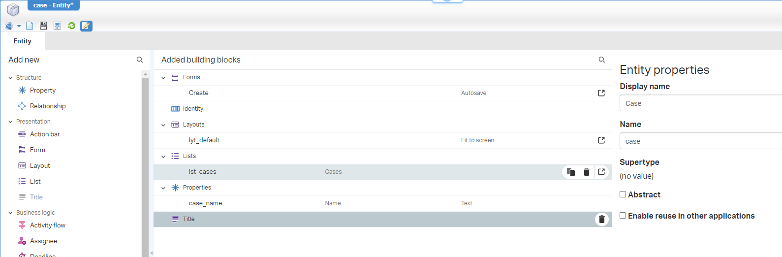
Task: Click the Display name input field
Action: coord(700,103)
